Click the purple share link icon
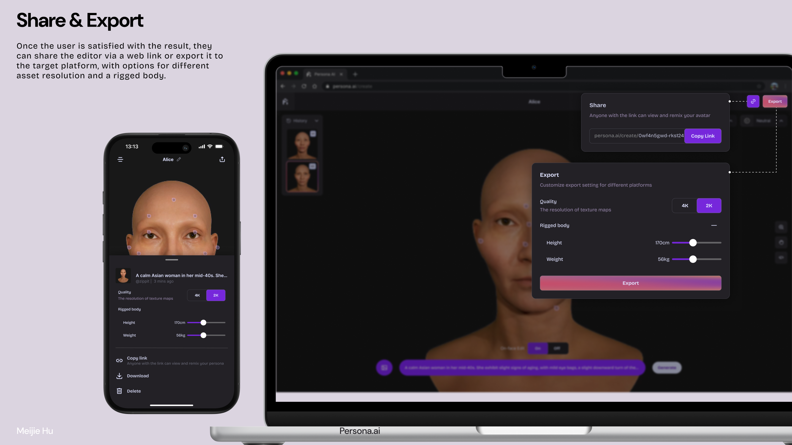The width and height of the screenshot is (792, 445). tap(753, 101)
